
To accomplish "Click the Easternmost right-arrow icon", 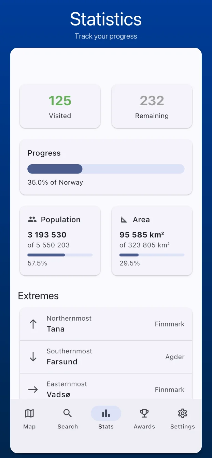I will click(x=33, y=389).
